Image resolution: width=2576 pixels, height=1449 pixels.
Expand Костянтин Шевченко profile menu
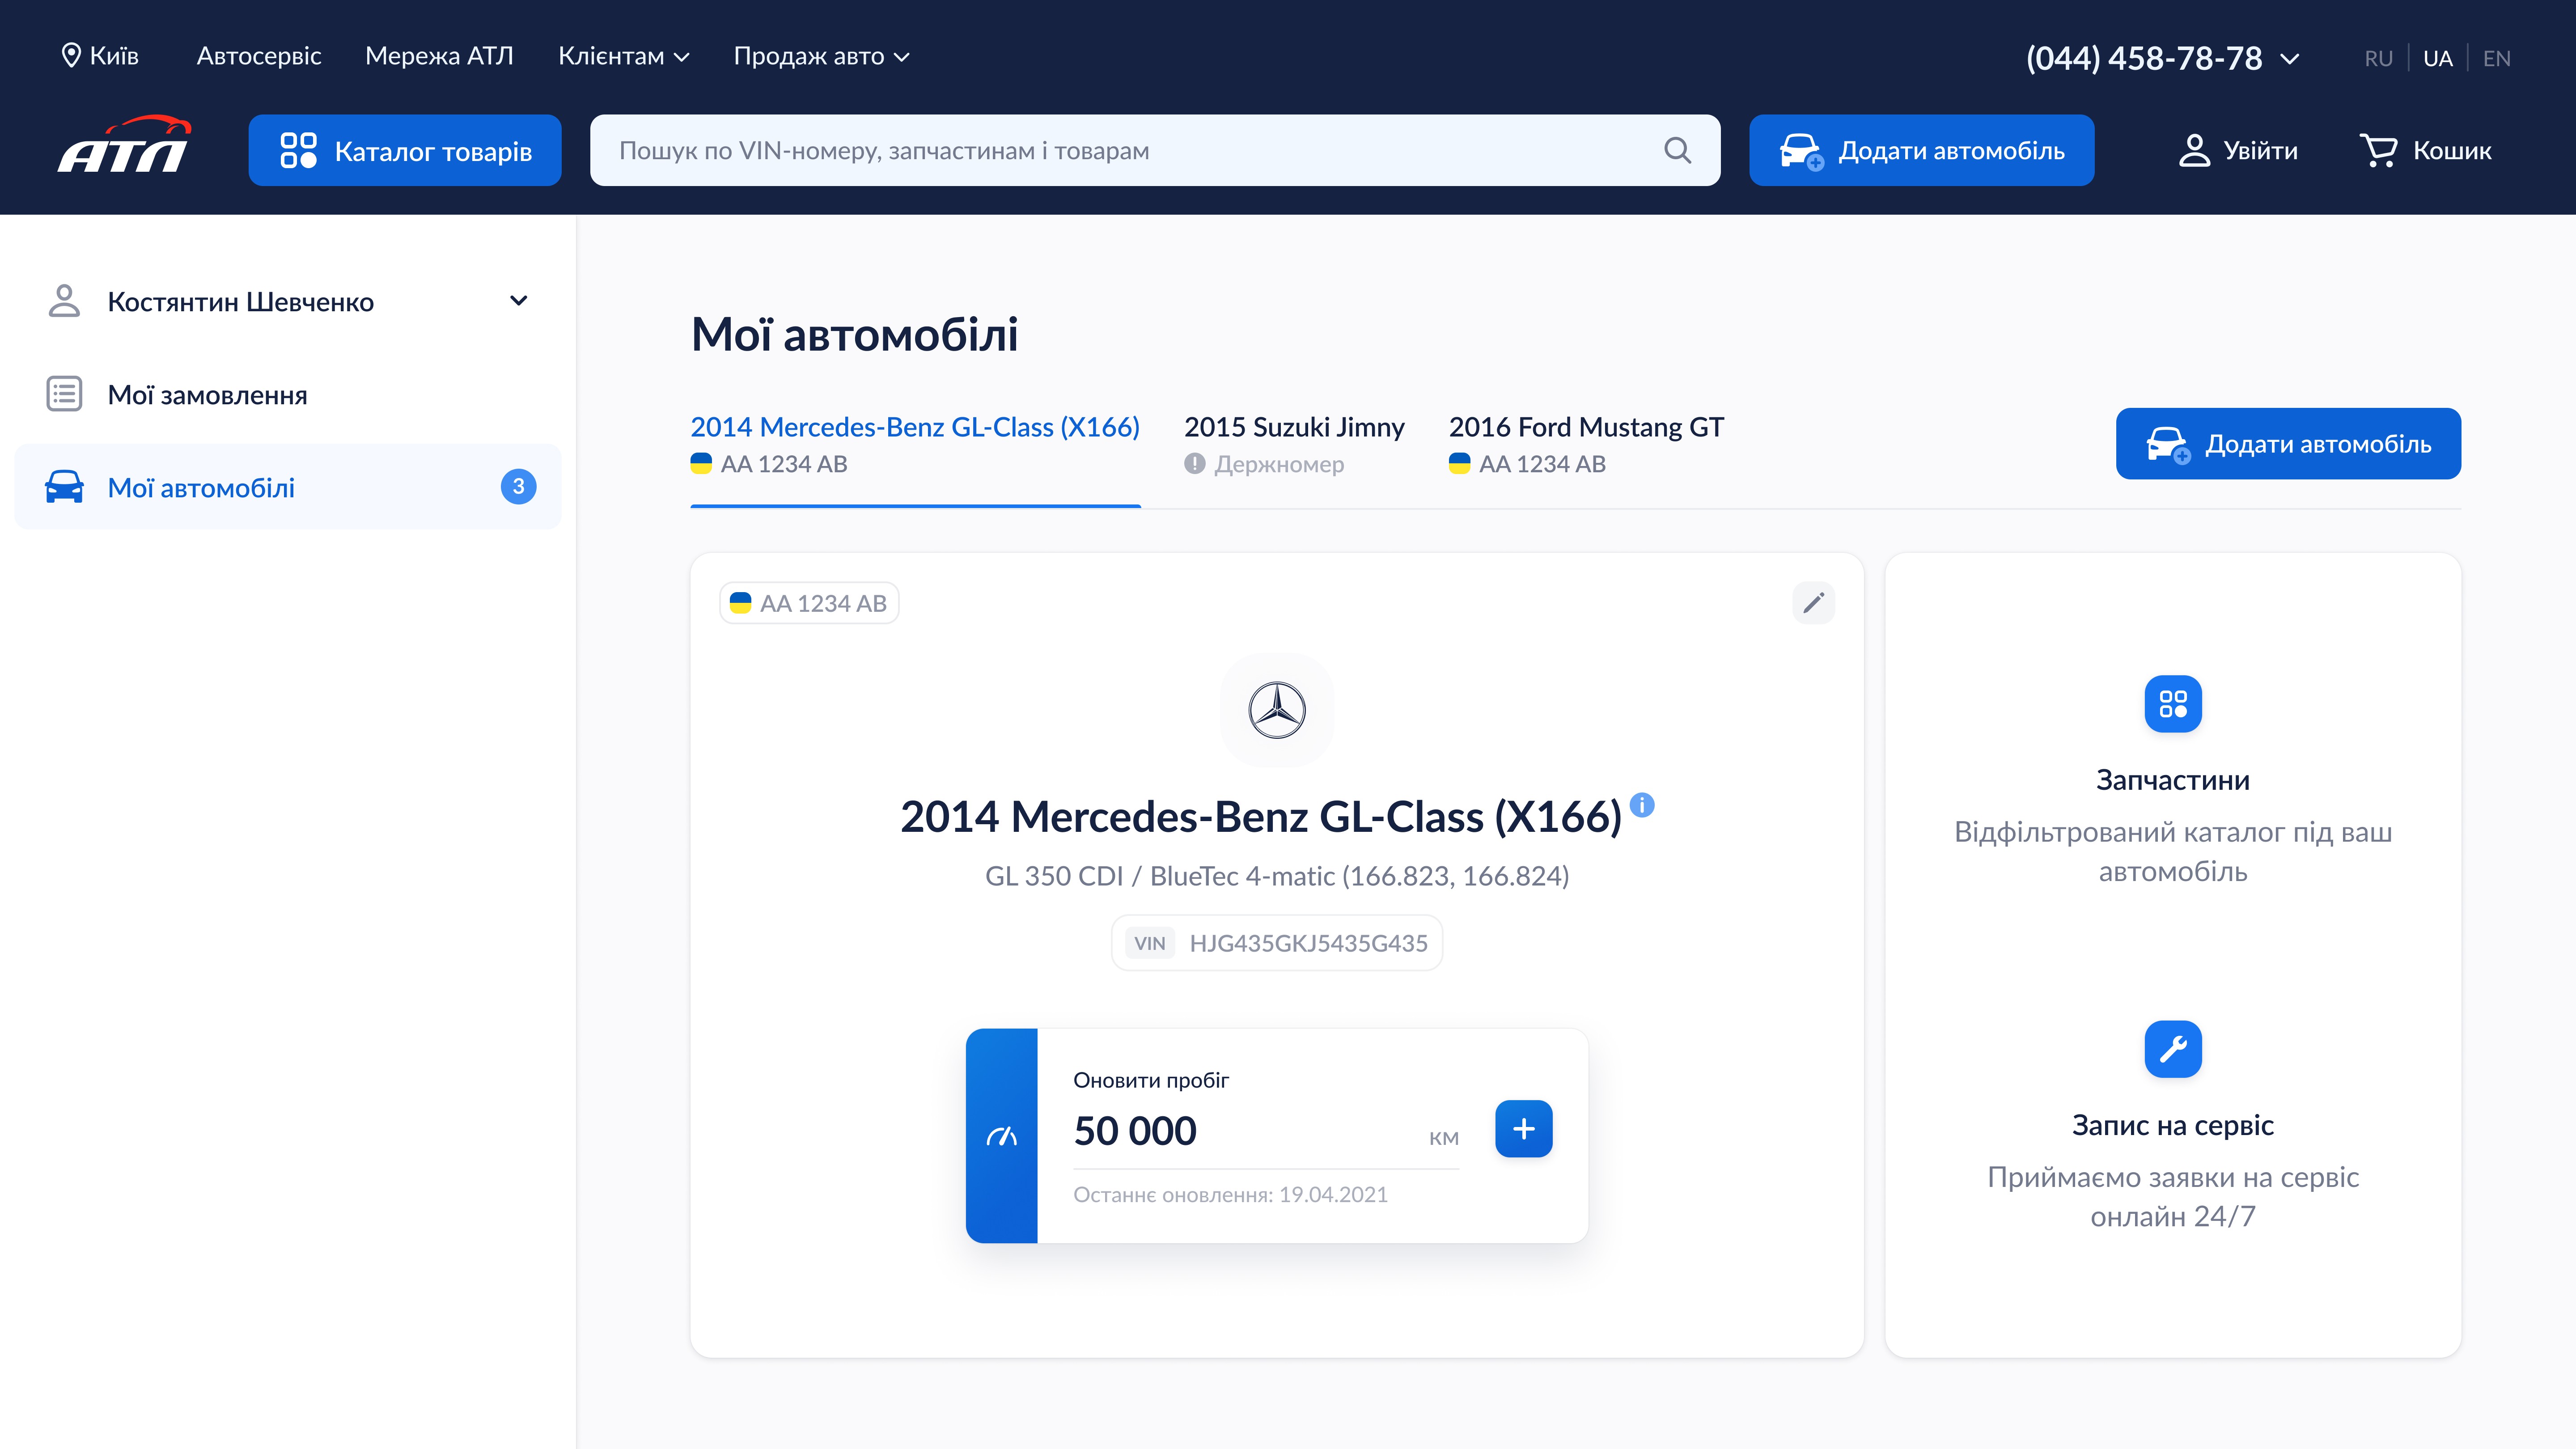(518, 301)
